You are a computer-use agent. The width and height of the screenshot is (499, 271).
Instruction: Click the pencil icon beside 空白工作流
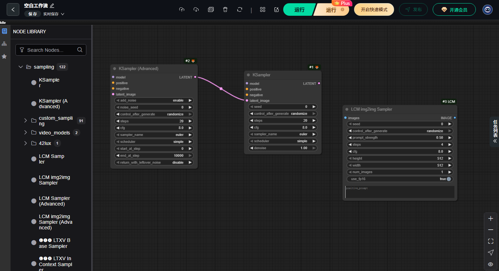click(52, 6)
